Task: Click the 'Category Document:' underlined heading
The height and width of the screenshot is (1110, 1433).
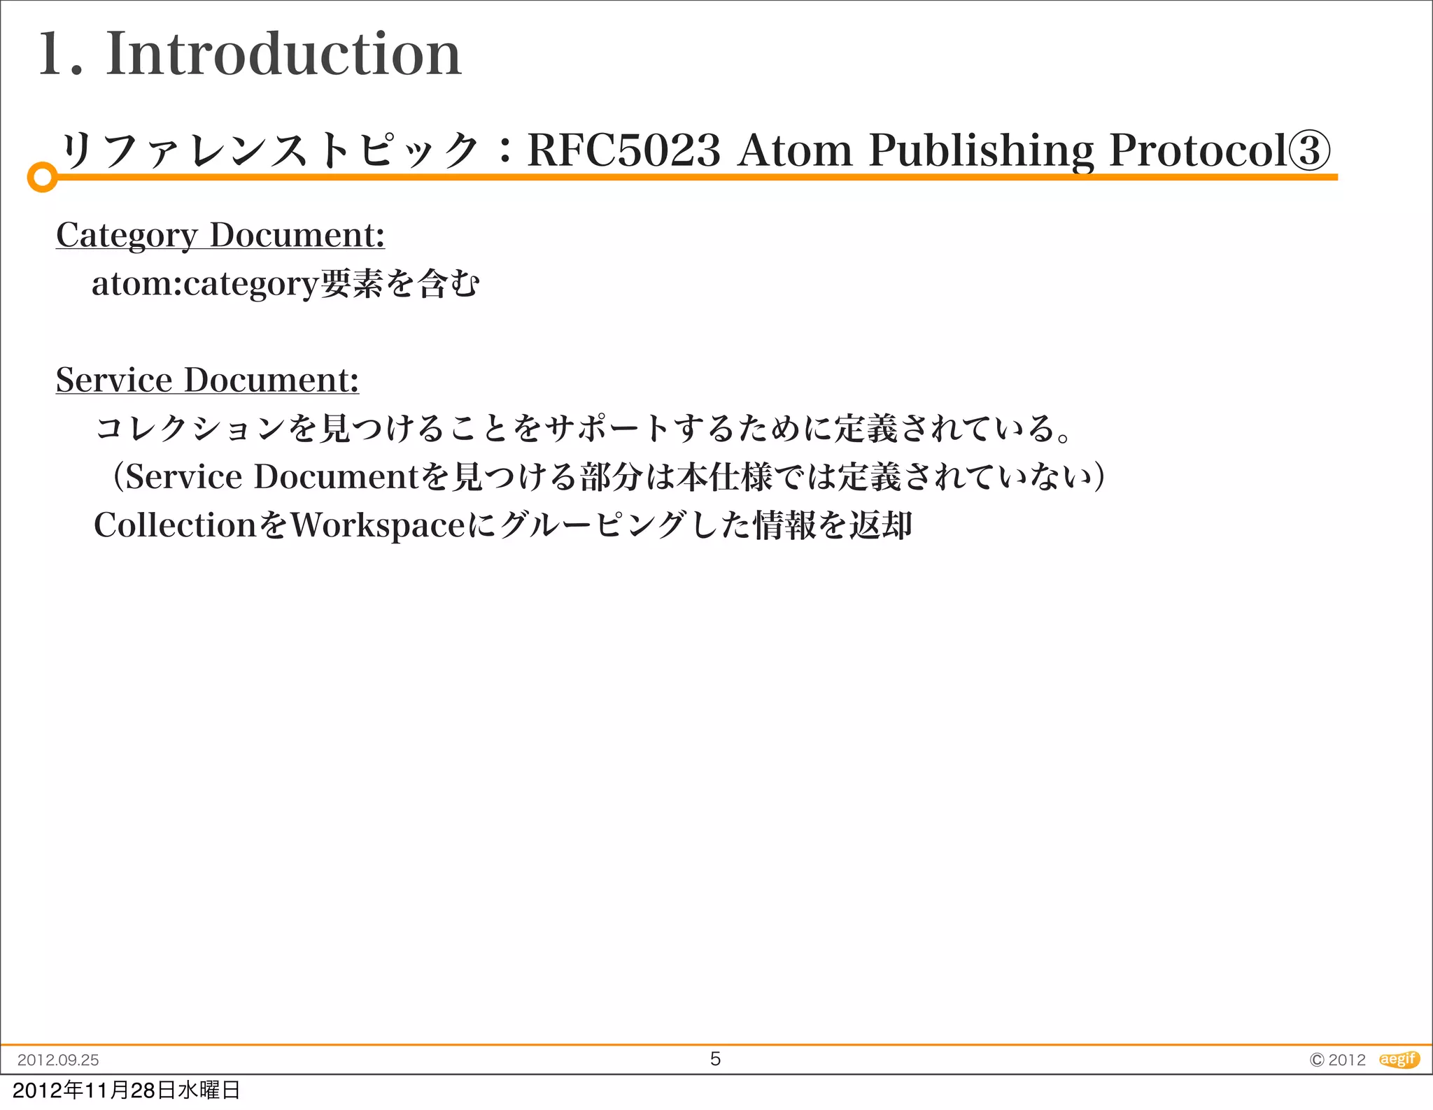Action: coord(220,235)
